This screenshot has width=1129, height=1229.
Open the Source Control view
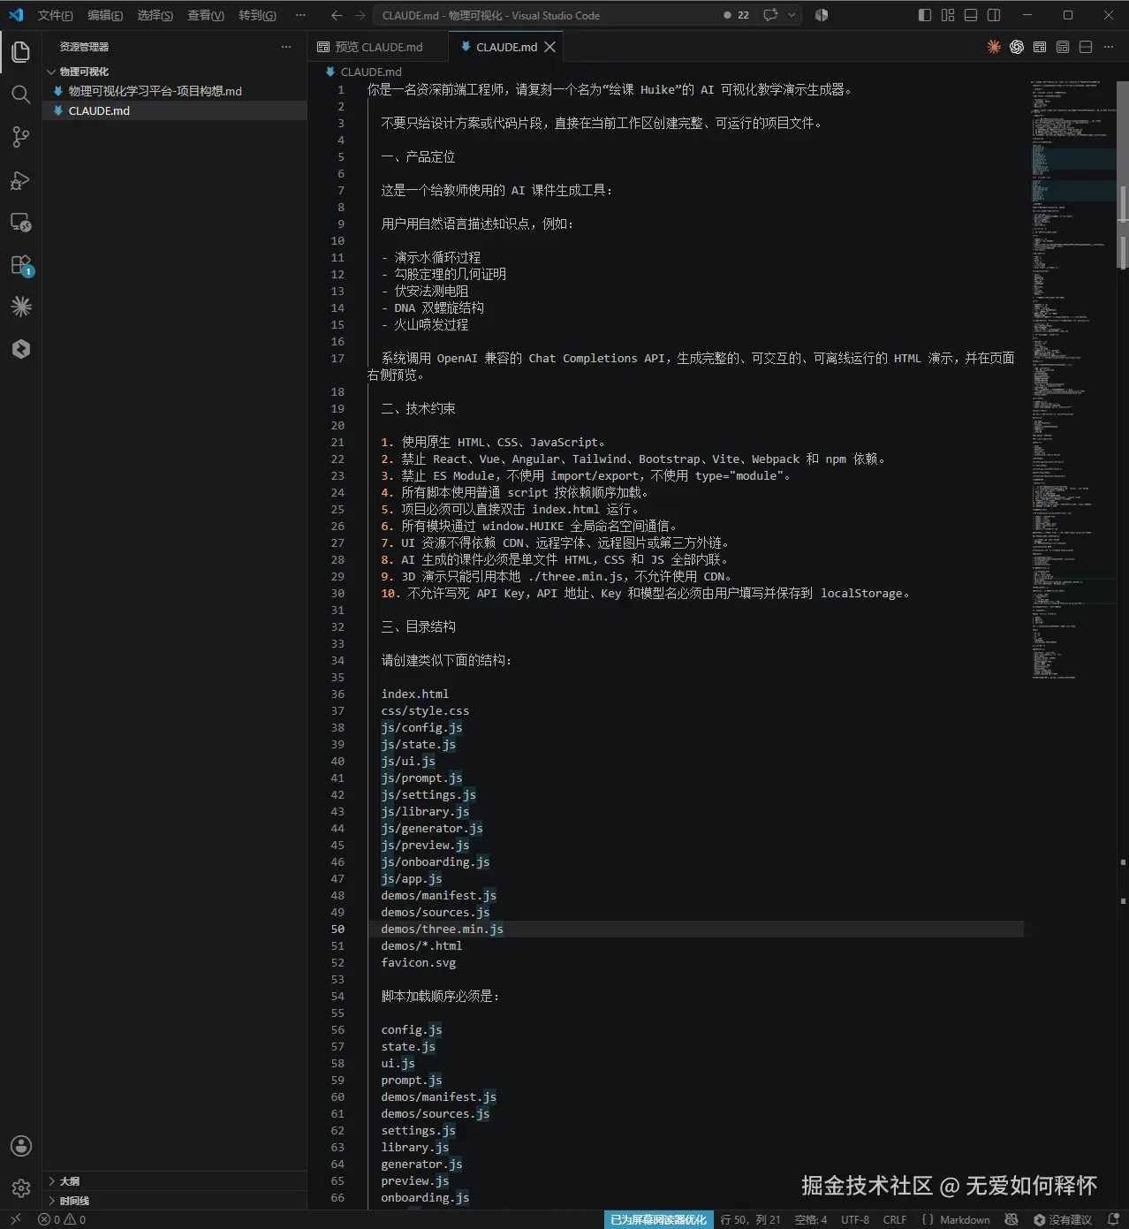coord(21,137)
